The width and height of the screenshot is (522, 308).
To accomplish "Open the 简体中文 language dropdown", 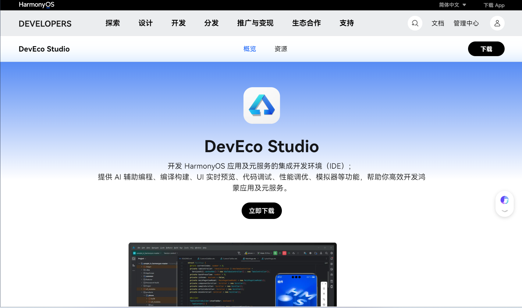I will tap(453, 5).
